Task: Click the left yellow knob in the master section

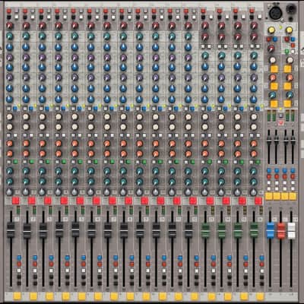Action: [271, 30]
